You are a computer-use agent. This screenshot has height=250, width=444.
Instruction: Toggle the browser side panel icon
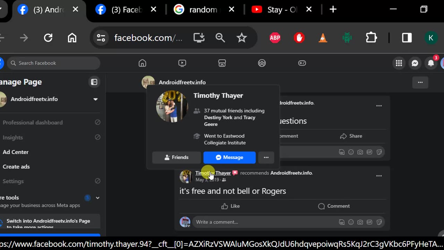pos(407,37)
